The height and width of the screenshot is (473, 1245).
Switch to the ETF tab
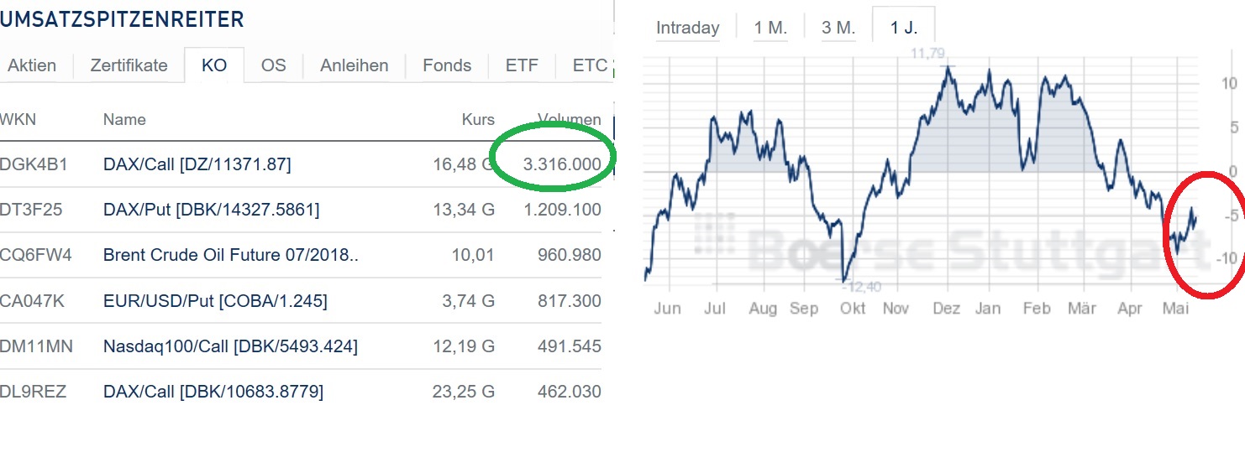point(522,65)
